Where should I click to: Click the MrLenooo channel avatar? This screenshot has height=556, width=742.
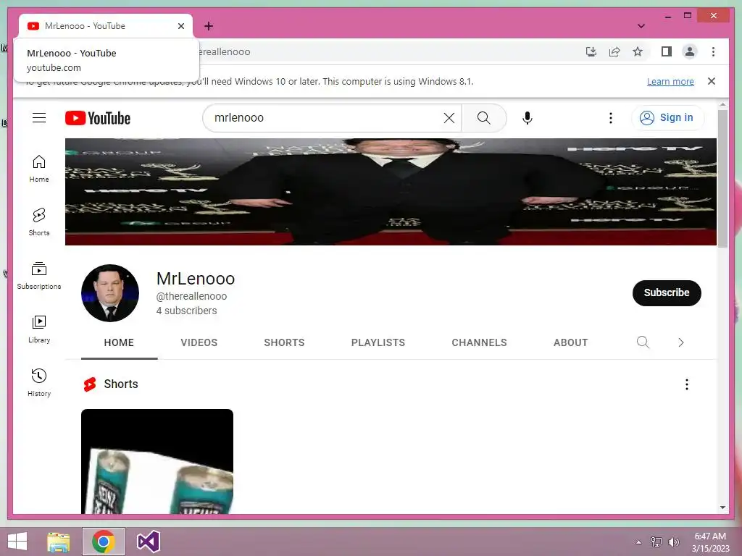110,293
